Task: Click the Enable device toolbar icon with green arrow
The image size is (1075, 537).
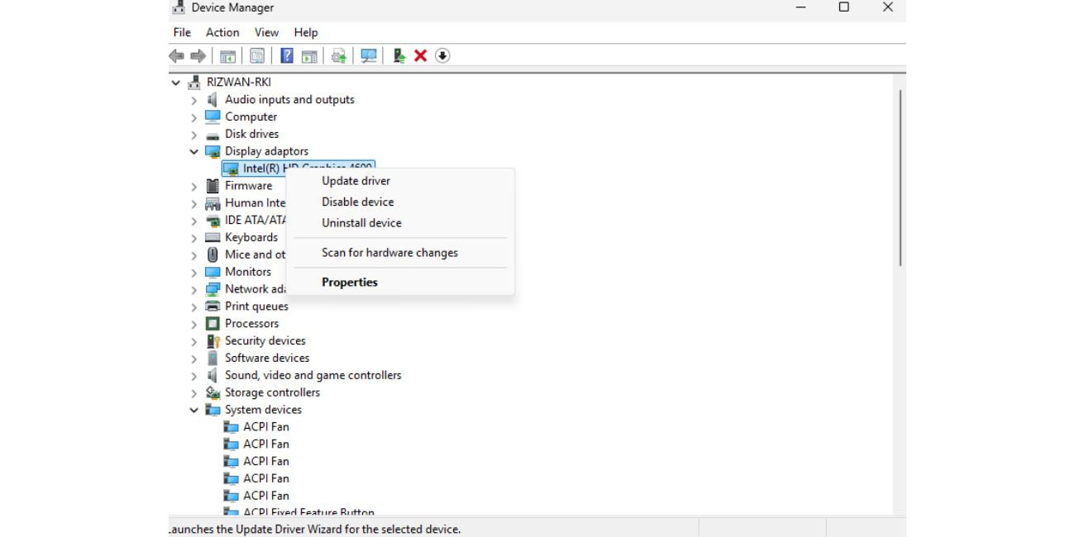Action: 399,55
